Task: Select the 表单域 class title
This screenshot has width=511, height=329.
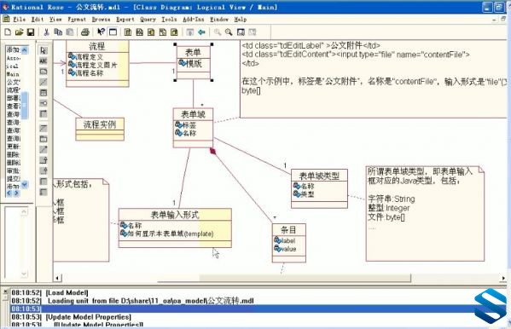Action: [x=193, y=114]
